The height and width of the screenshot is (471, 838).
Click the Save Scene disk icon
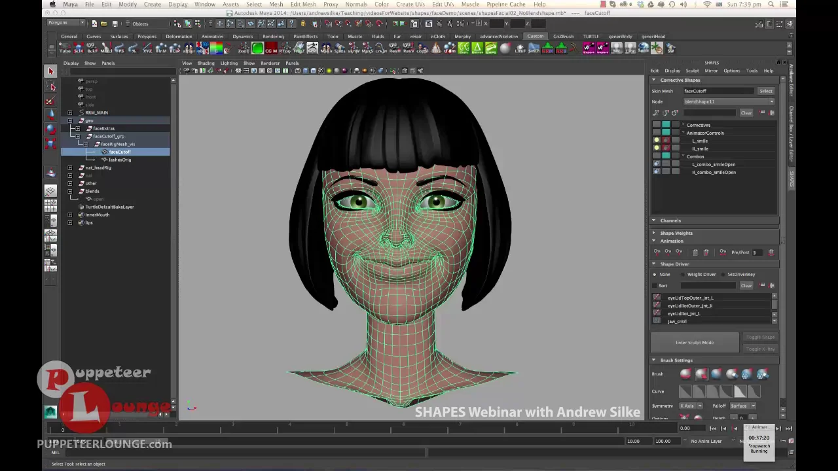[x=115, y=24]
